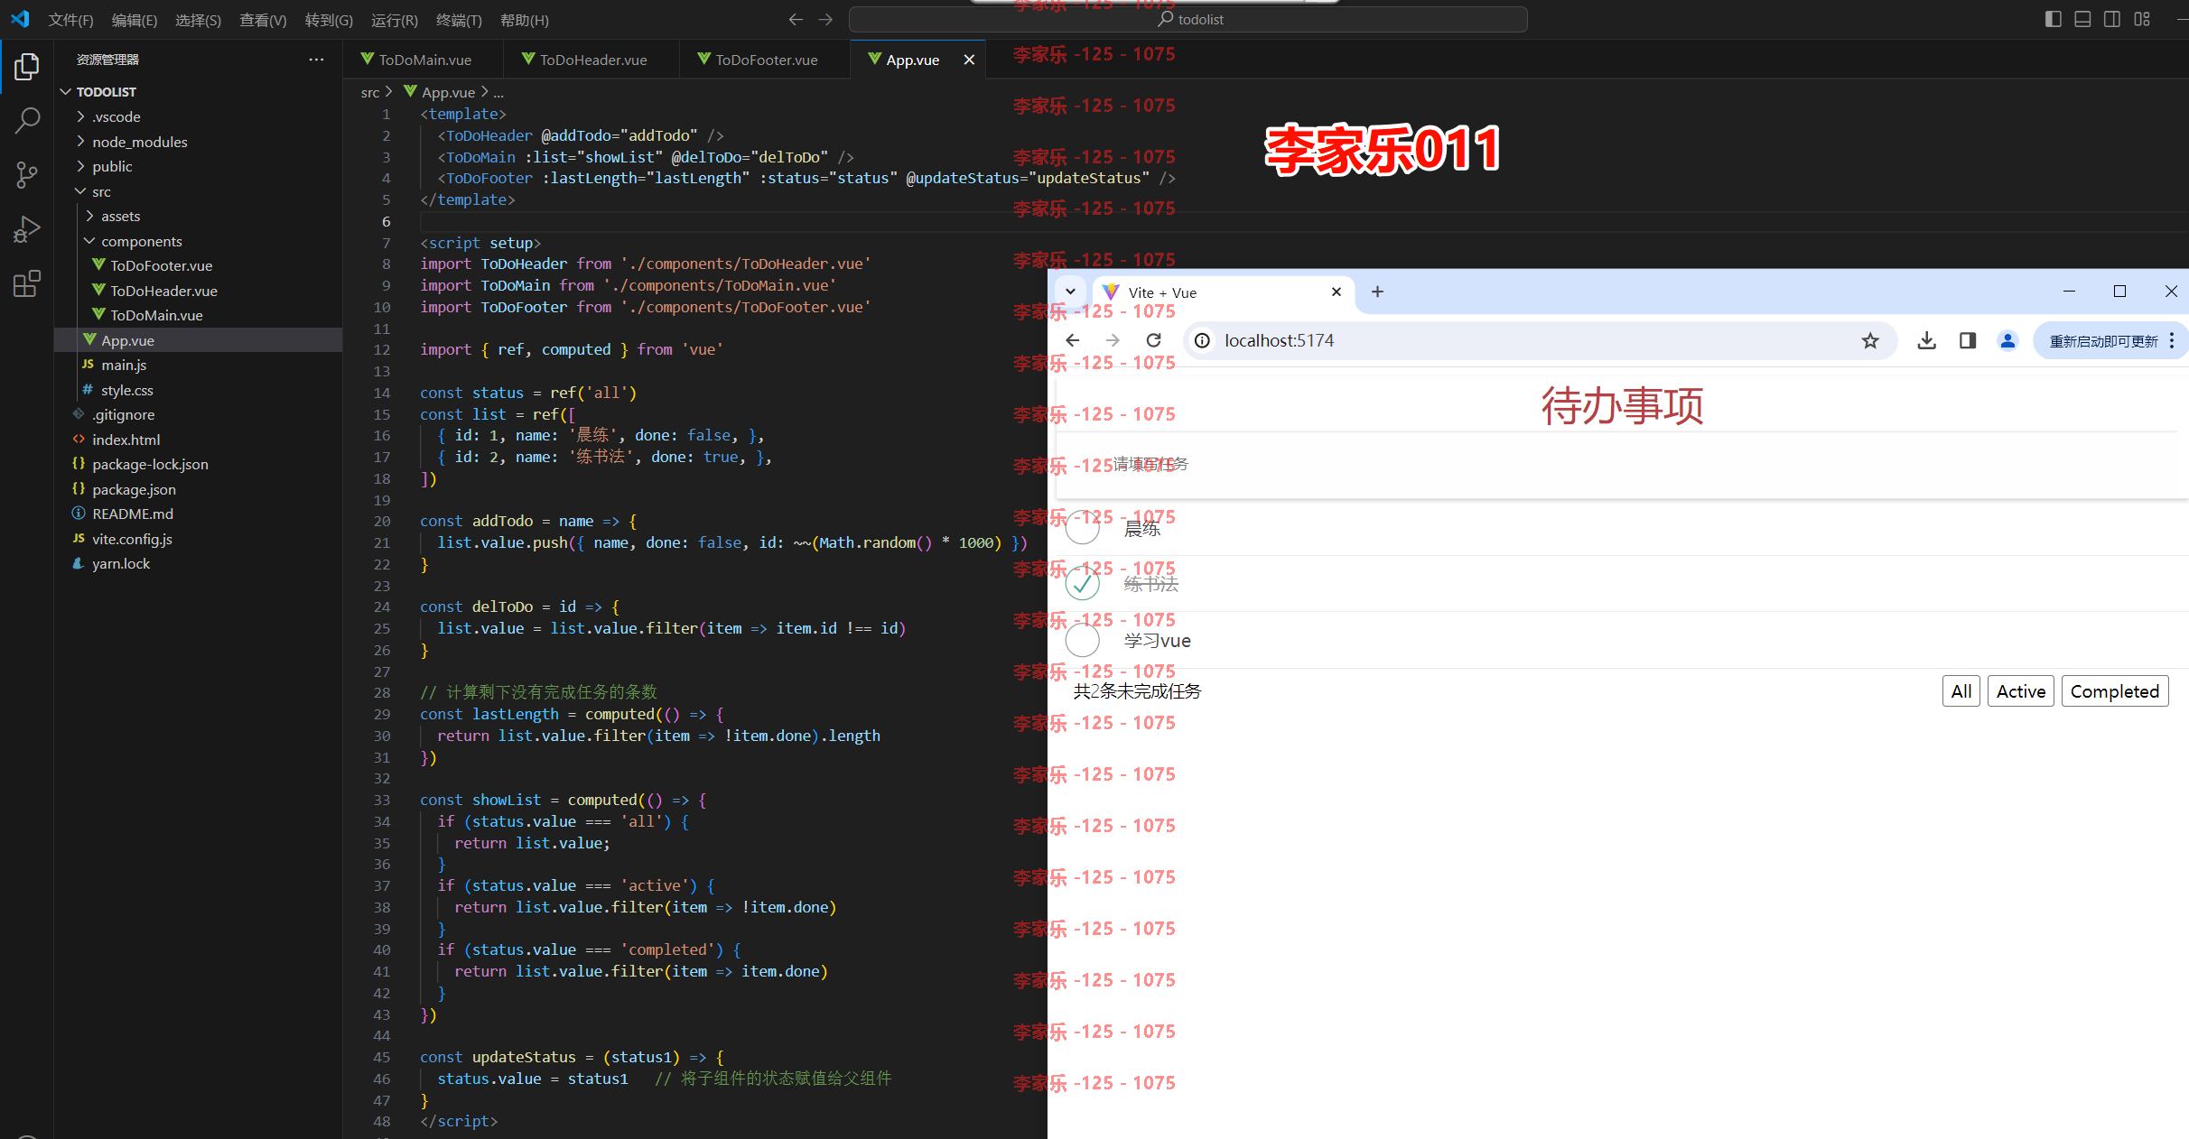2189x1139 pixels.
Task: Click browser forward arrow button
Action: 1113,340
